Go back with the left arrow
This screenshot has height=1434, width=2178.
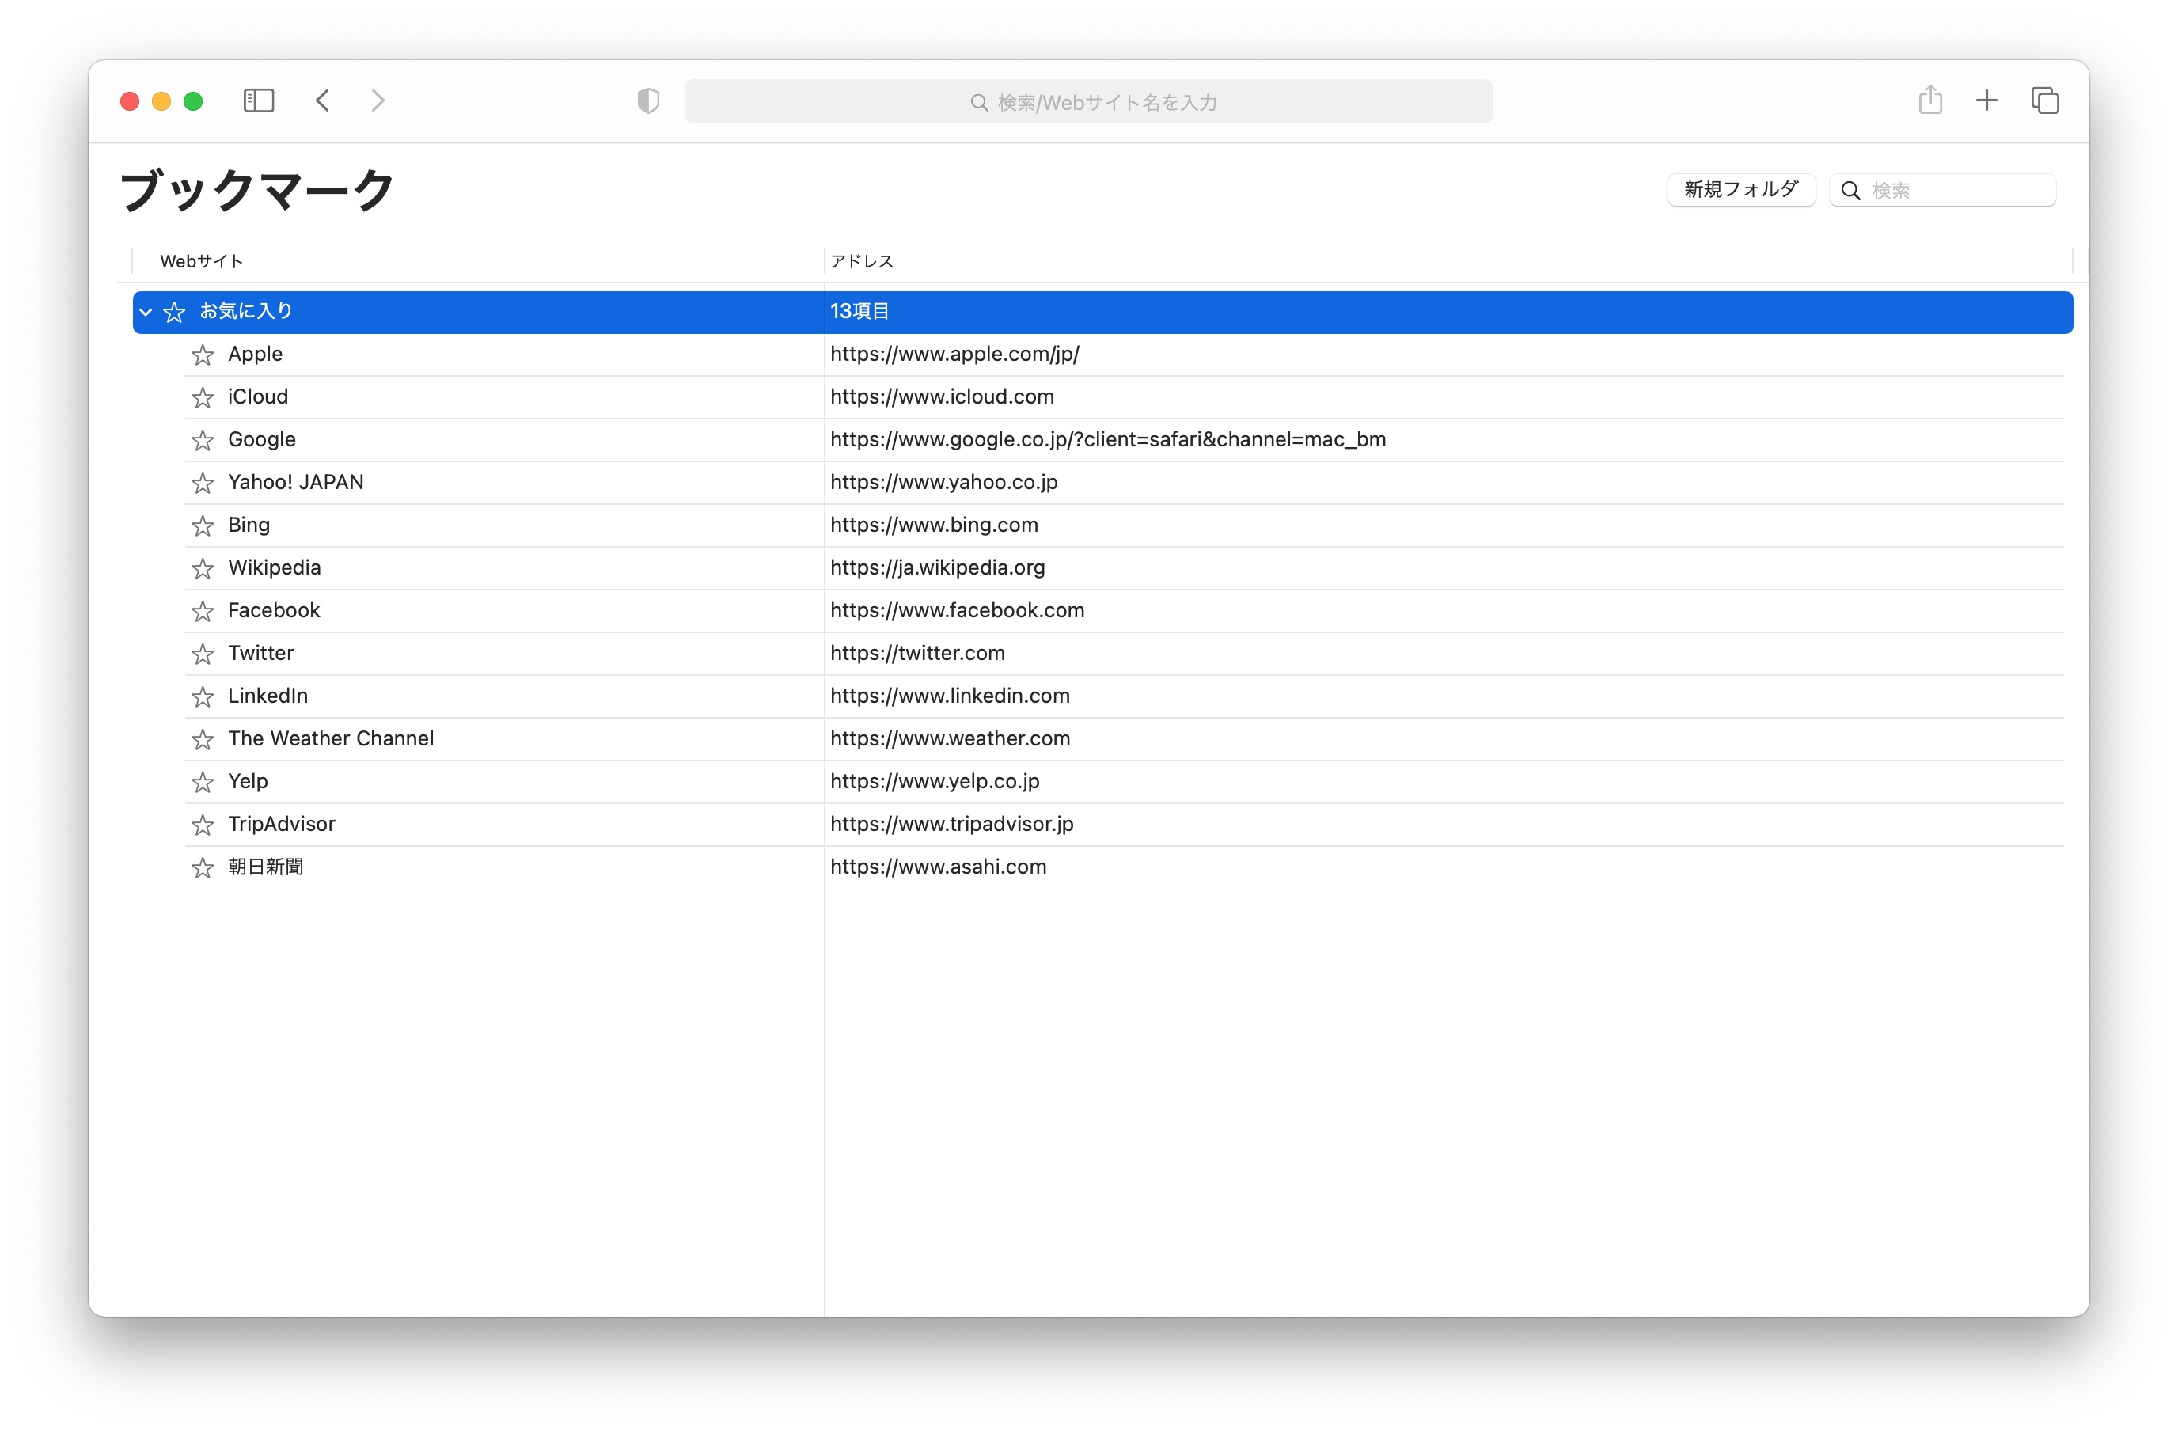323,101
